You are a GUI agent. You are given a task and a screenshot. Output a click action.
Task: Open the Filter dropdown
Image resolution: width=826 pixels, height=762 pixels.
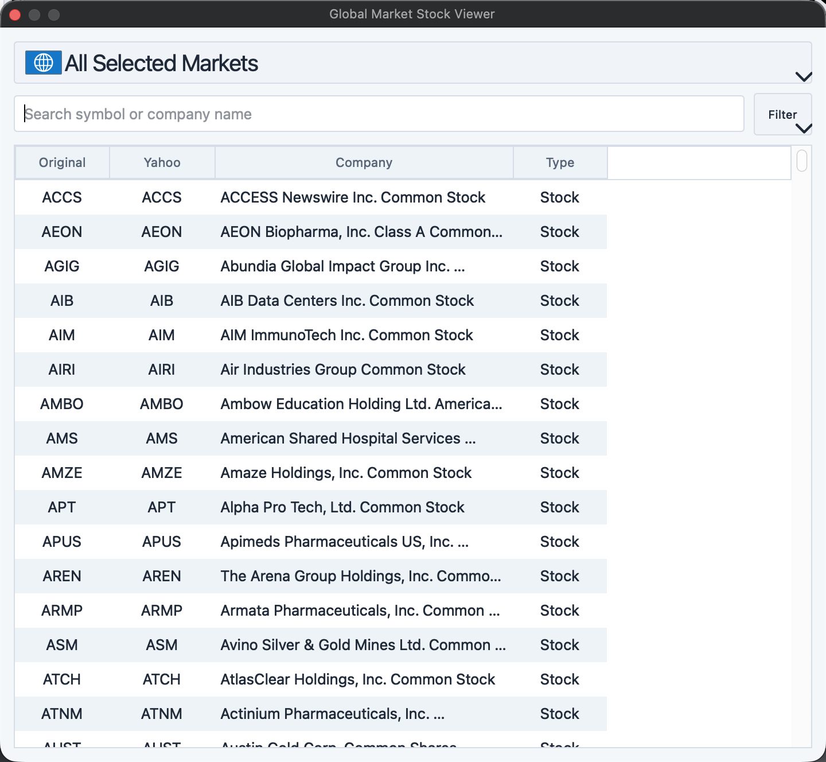pos(783,115)
